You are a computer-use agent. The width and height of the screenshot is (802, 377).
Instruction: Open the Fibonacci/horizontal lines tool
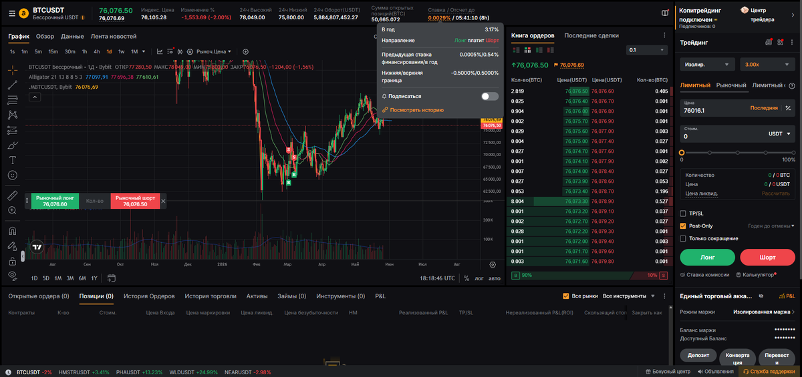coord(12,99)
